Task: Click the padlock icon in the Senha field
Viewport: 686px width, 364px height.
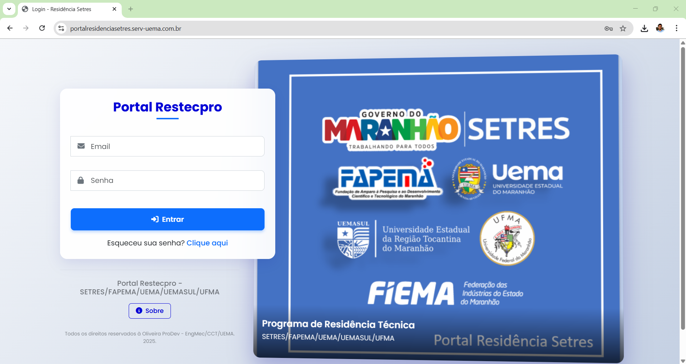Action: click(81, 180)
